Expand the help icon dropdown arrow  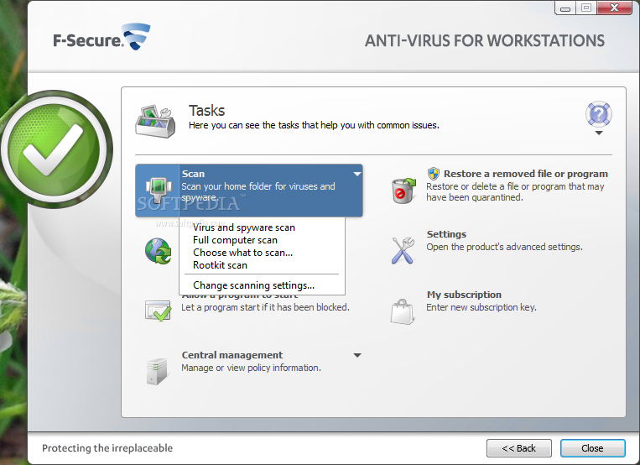click(x=599, y=133)
